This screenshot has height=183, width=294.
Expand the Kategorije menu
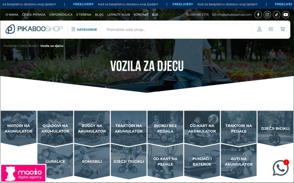click(84, 29)
